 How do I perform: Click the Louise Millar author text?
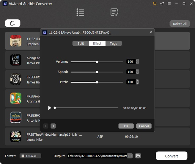click(x=35, y=140)
